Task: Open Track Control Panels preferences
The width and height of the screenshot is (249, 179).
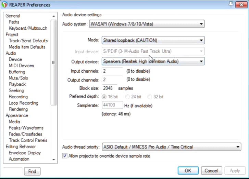Action: [28, 140]
